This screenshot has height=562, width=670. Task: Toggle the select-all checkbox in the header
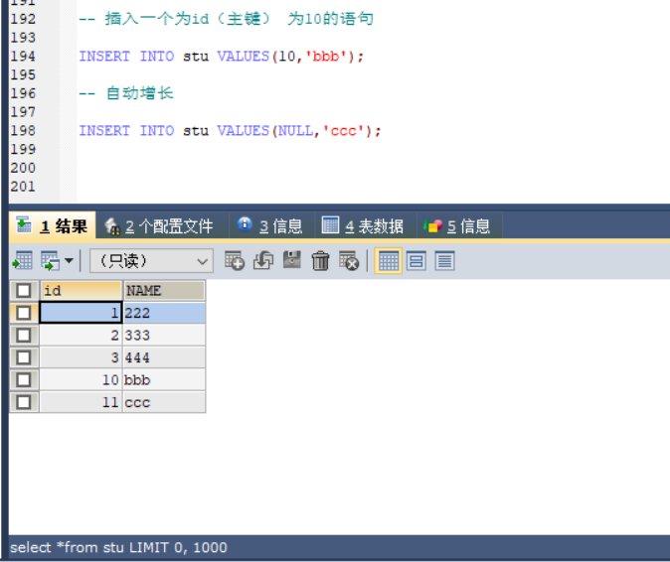(24, 291)
